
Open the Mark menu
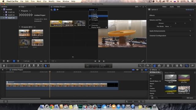pos(39,1)
